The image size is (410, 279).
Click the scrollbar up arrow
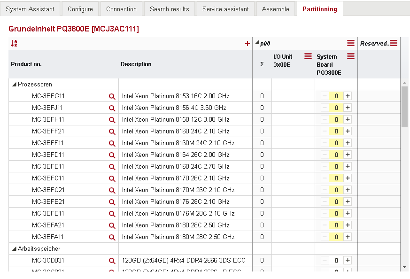(x=404, y=83)
